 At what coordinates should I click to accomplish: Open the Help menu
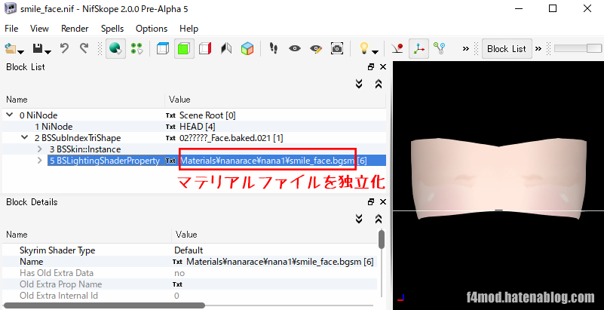[189, 29]
